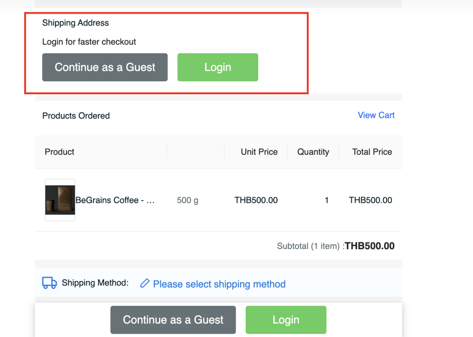Open the BeGrains Coffee product thumbnail
The image size is (473, 337).
point(60,200)
